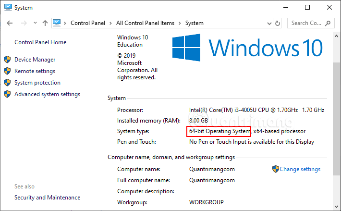Click the x64-based processor text

[x=280, y=131]
